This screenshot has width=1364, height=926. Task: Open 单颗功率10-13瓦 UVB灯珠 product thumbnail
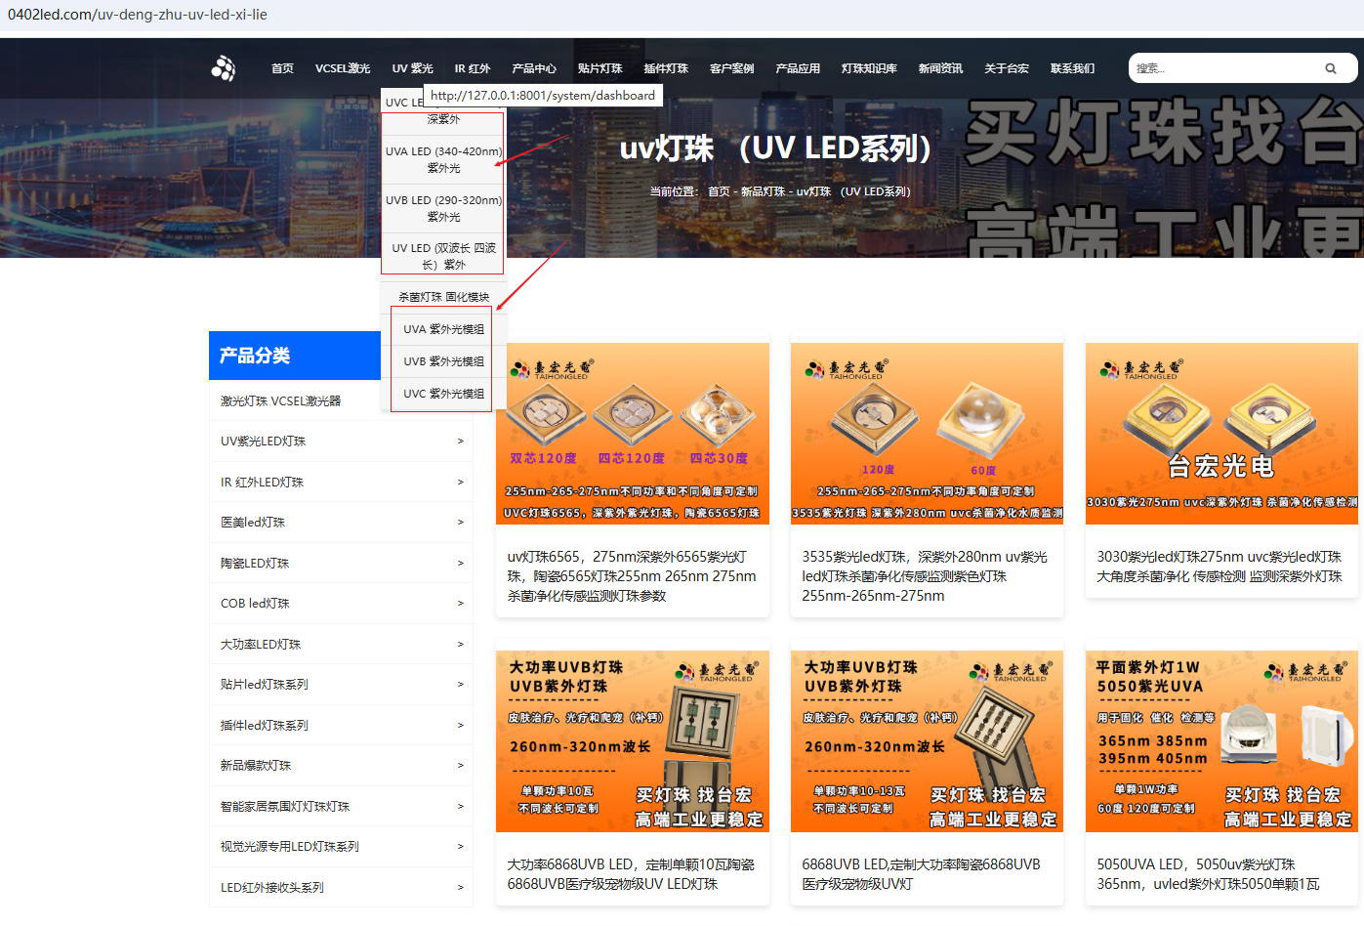(x=928, y=741)
